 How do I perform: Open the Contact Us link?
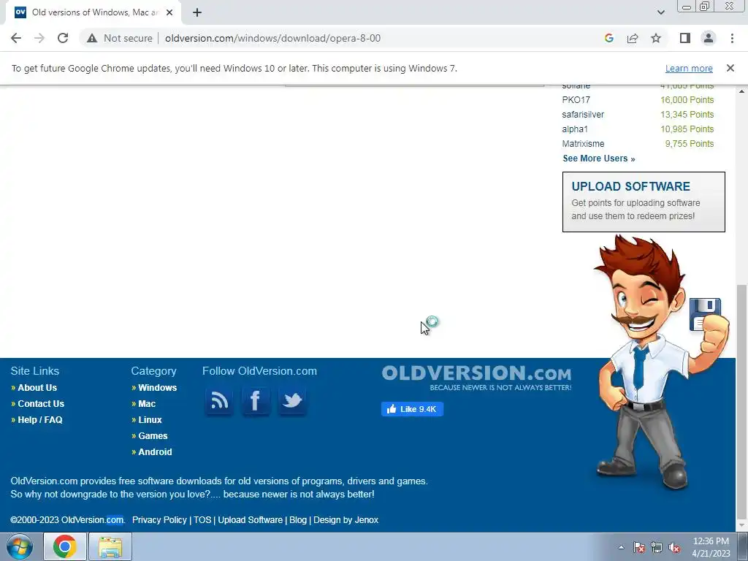[41, 403]
